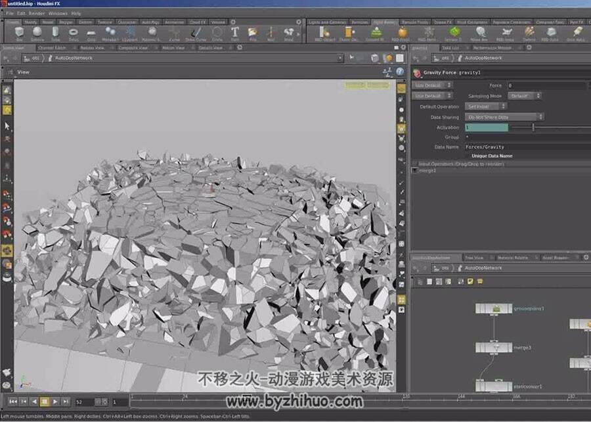Open the File menu

coord(9,13)
